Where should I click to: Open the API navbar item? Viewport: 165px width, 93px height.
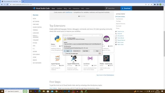[70, 9]
